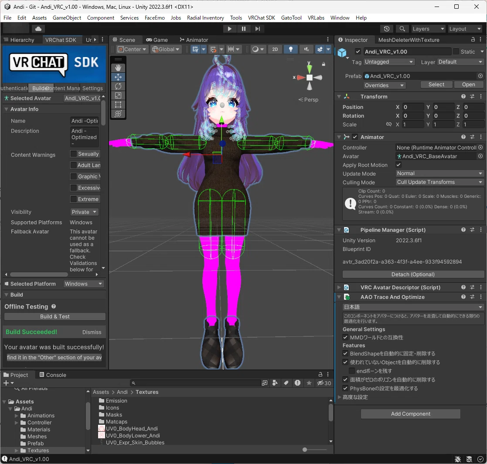Screen dimensions: 487x464
Task: Uncheck Apply Root Motion
Action: [398, 165]
